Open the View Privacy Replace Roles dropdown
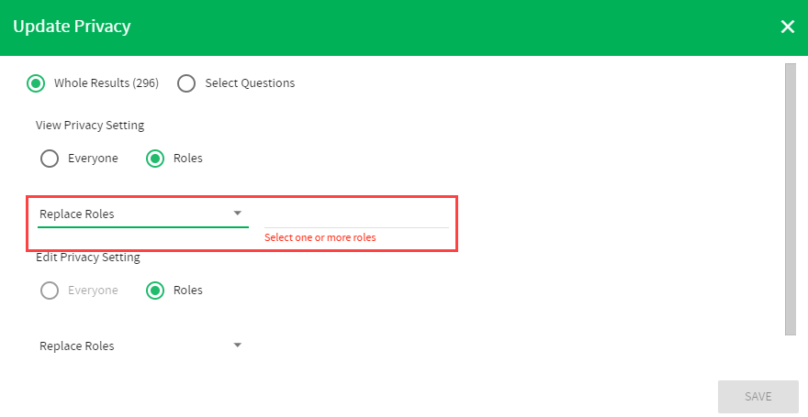The height and width of the screenshot is (417, 808). [x=142, y=214]
